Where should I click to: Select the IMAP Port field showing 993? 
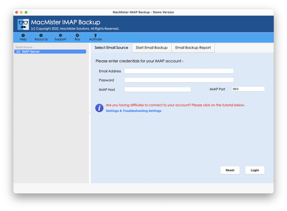(x=248, y=89)
